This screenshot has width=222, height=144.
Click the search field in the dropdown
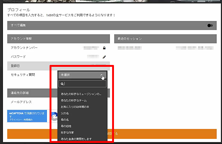tap(82, 84)
